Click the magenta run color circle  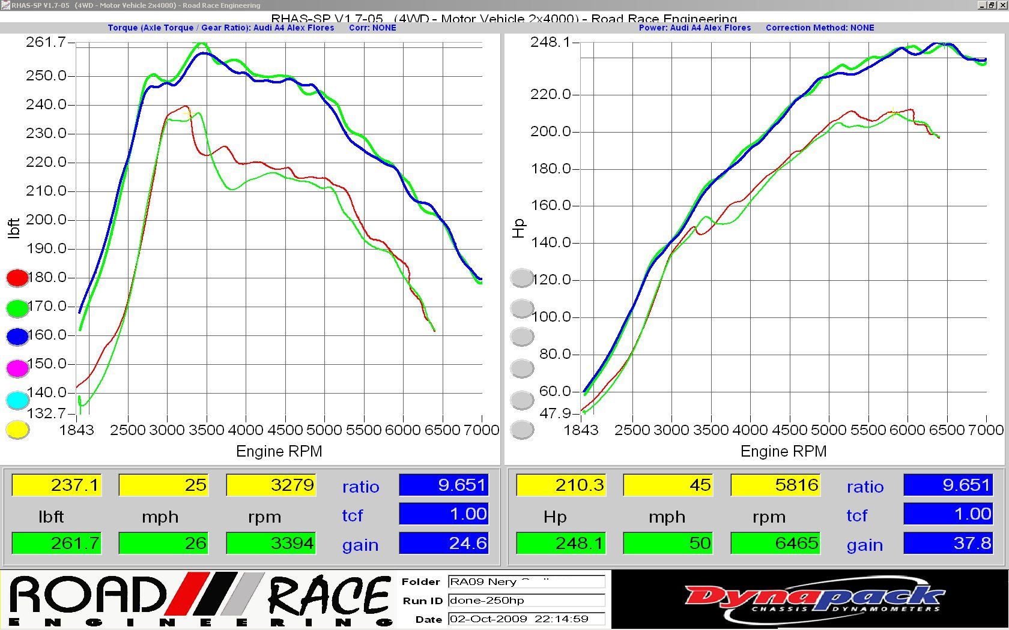coord(17,368)
